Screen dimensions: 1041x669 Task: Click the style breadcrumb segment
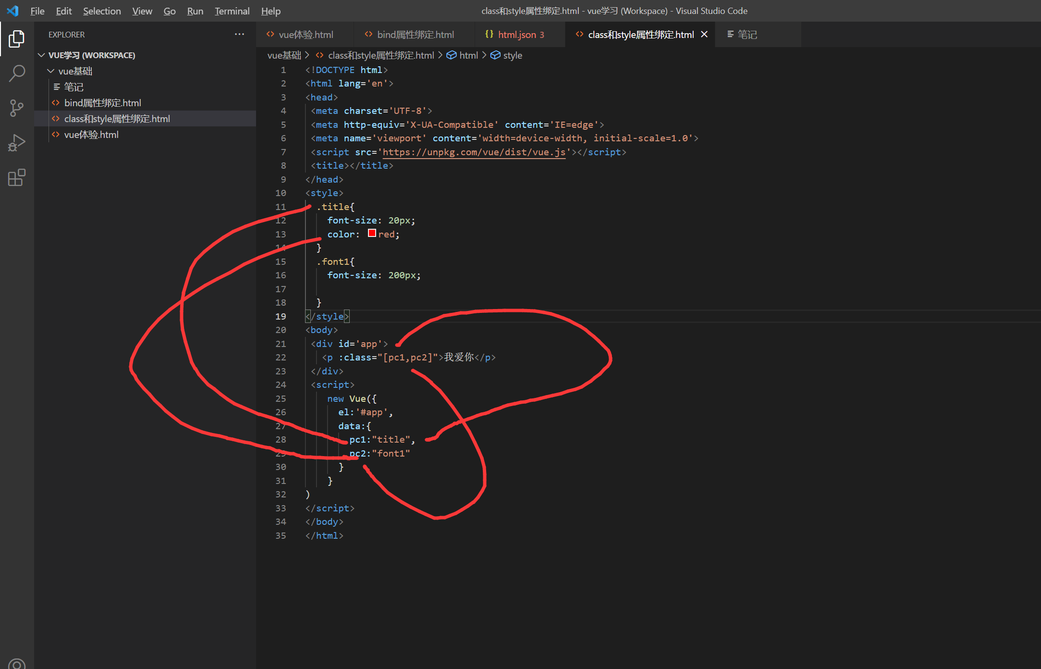point(512,55)
